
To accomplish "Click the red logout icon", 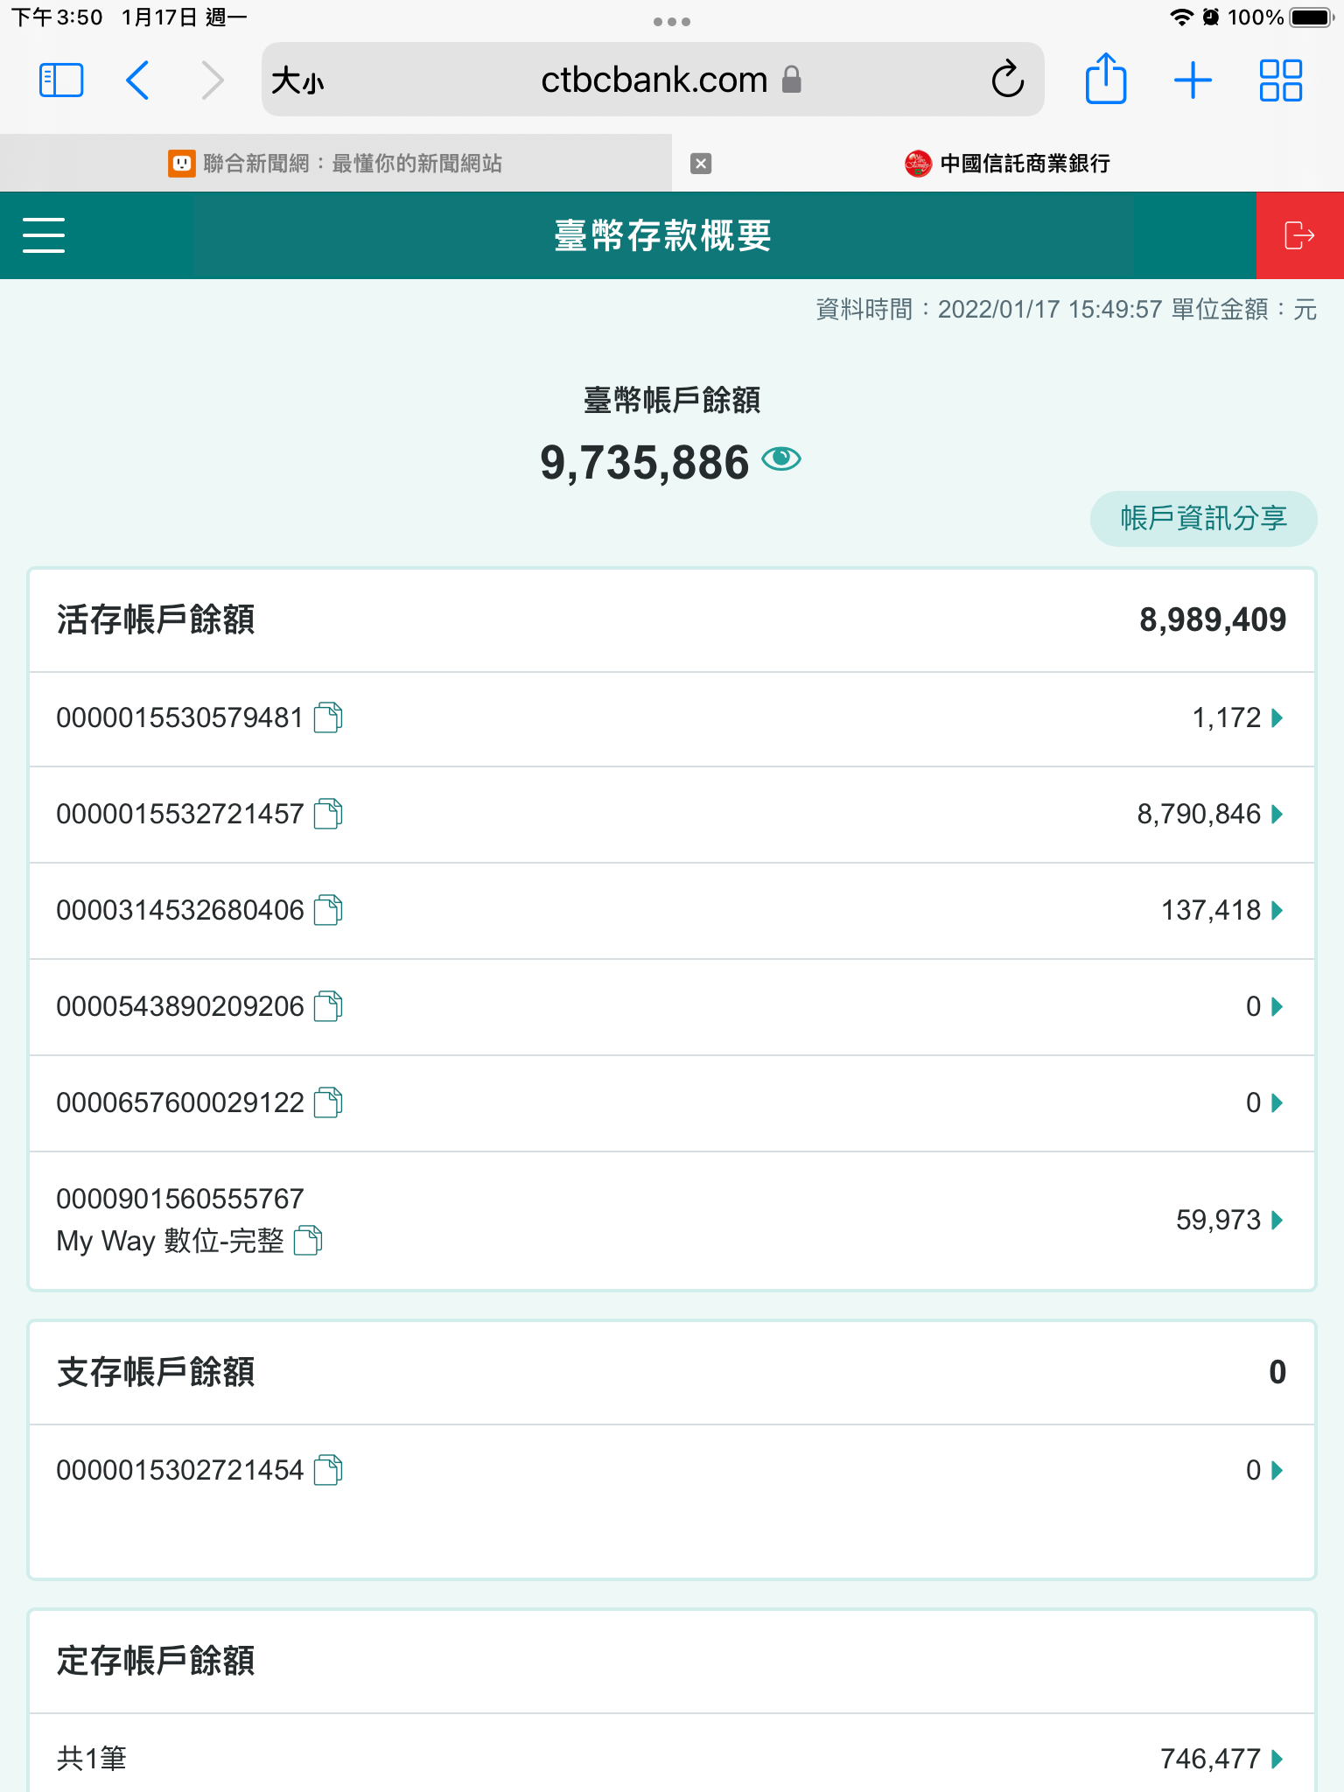I will (1298, 235).
